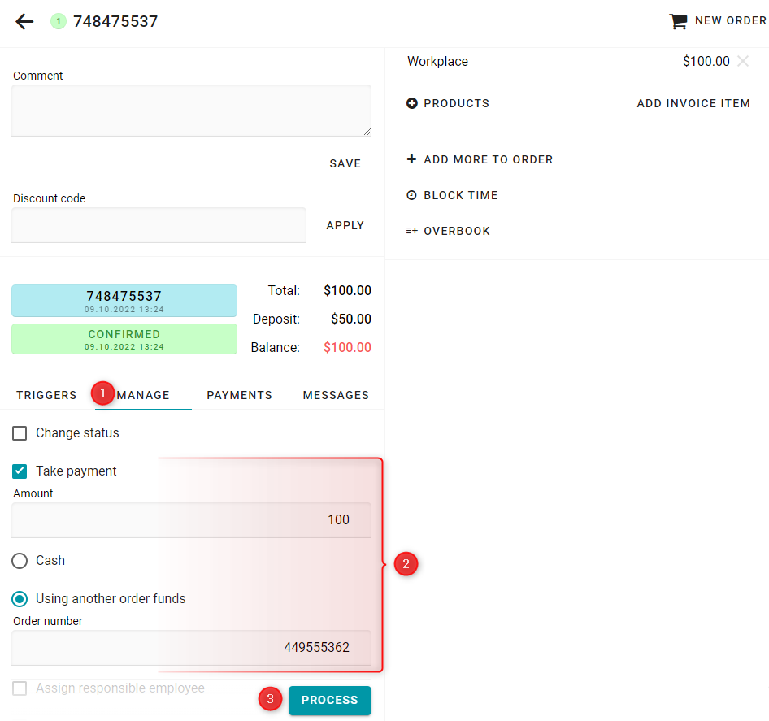
Task: Click the Order number field with 449555362
Action: click(191, 647)
